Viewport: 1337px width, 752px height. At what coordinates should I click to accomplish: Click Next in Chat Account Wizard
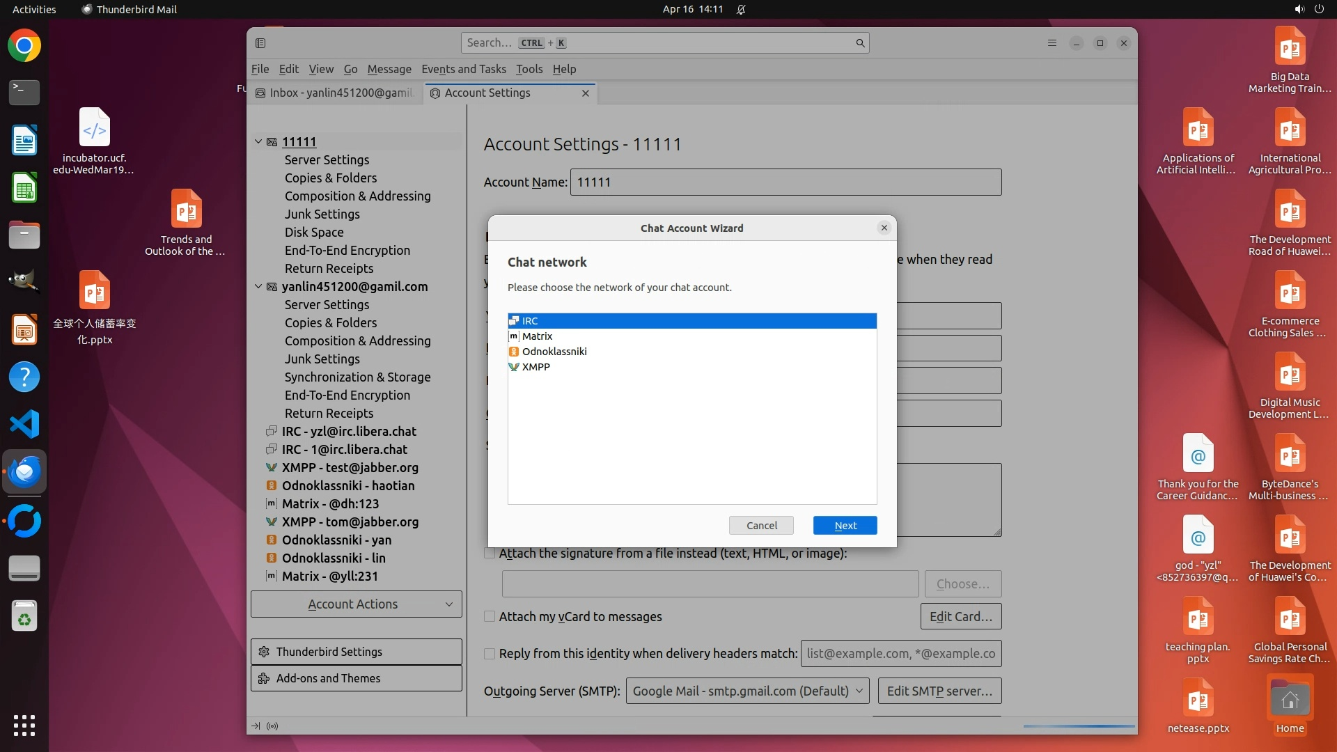[845, 526]
